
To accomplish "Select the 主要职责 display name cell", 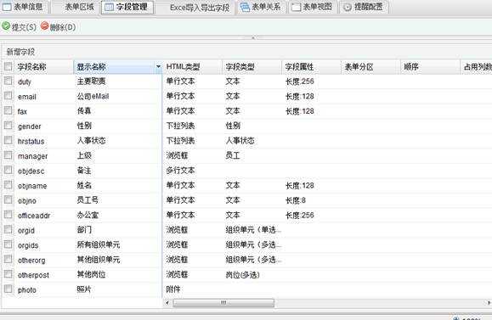I will click(91, 81).
